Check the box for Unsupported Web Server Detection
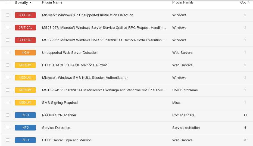 click(8, 52)
